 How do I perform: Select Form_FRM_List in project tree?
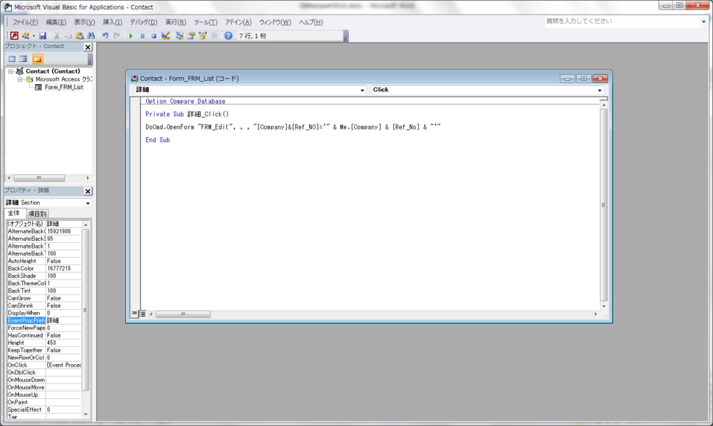[x=63, y=87]
